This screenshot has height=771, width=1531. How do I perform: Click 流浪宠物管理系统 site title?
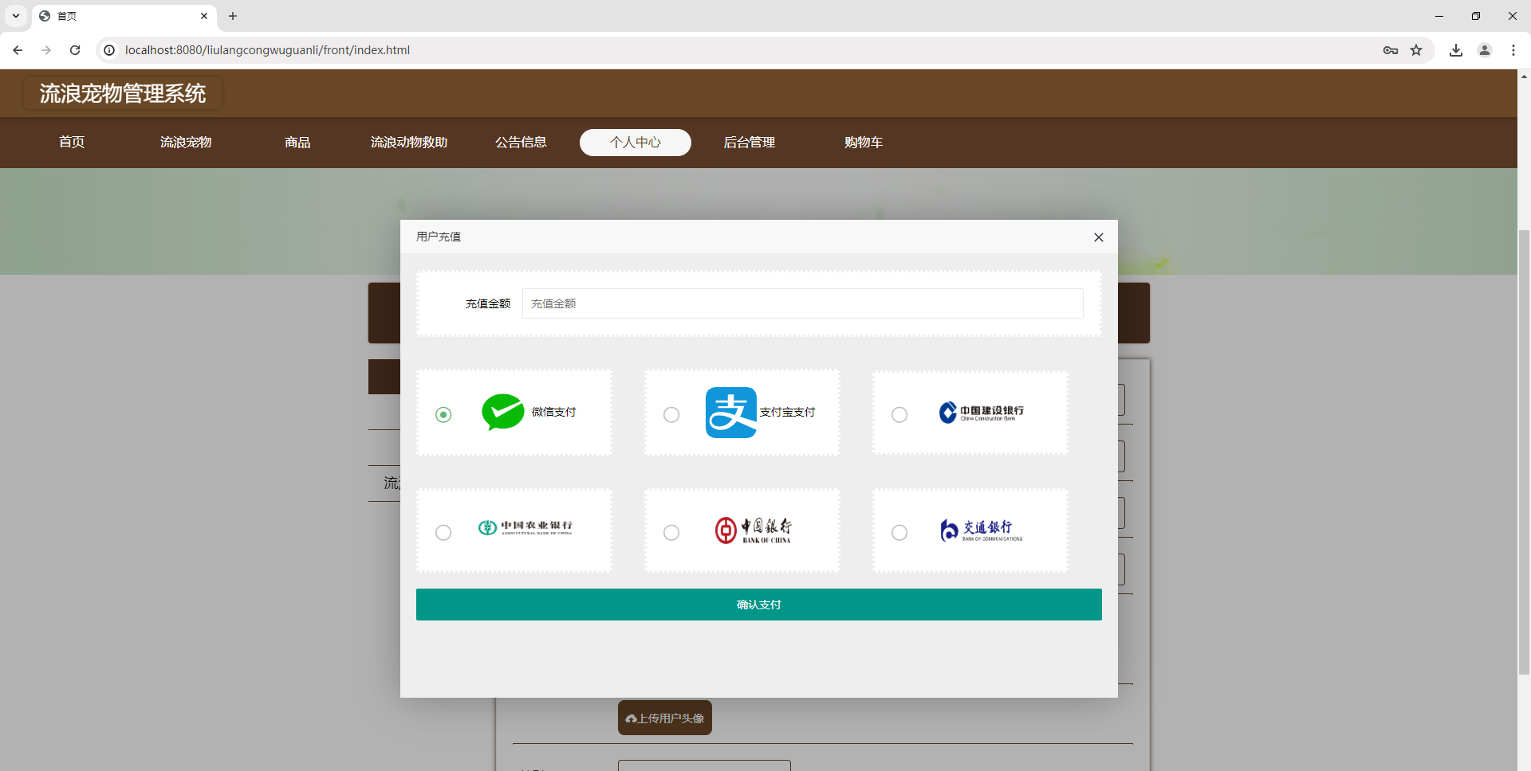[123, 93]
